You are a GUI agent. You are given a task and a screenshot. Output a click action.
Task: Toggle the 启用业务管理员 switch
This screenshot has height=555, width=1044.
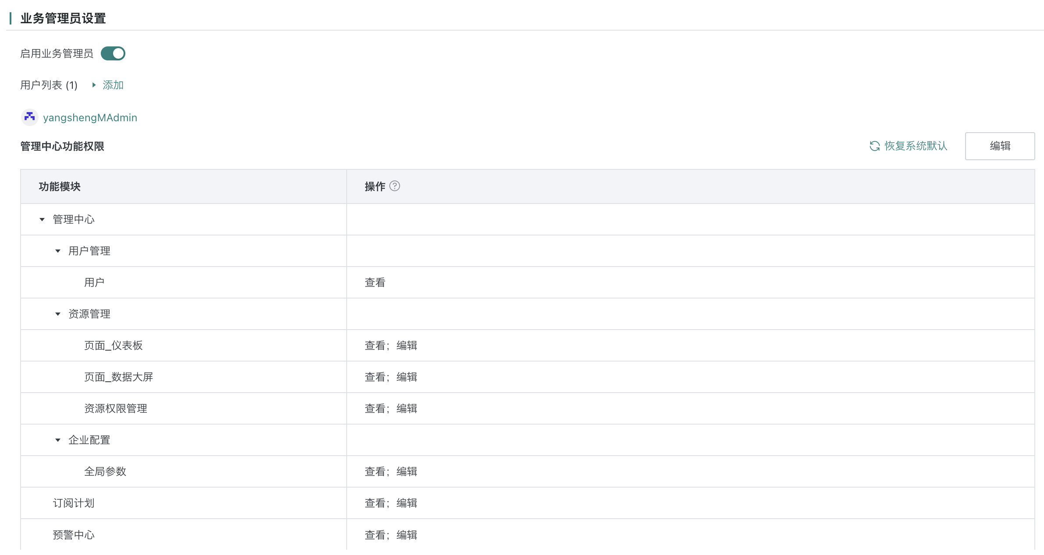coord(113,53)
